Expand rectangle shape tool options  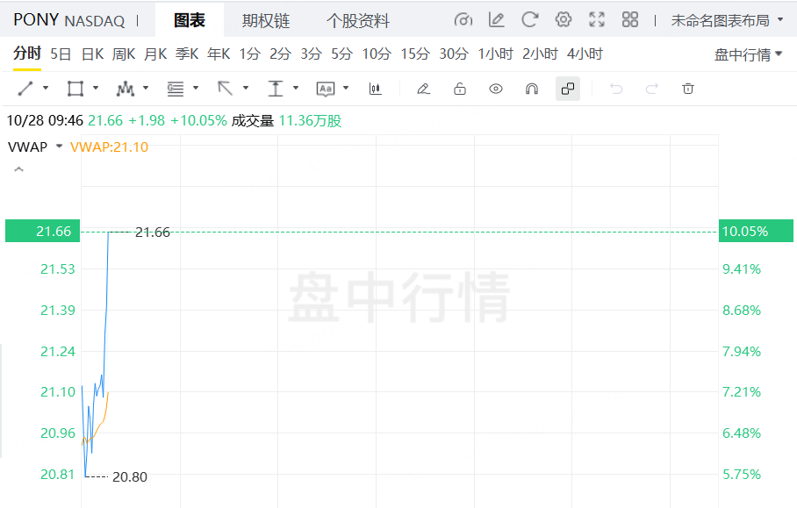[96, 89]
